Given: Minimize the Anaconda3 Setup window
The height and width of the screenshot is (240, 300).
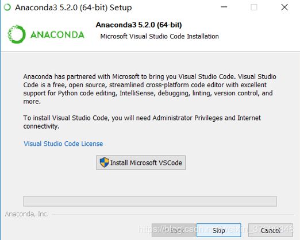Looking at the screenshot, I should [224, 7].
